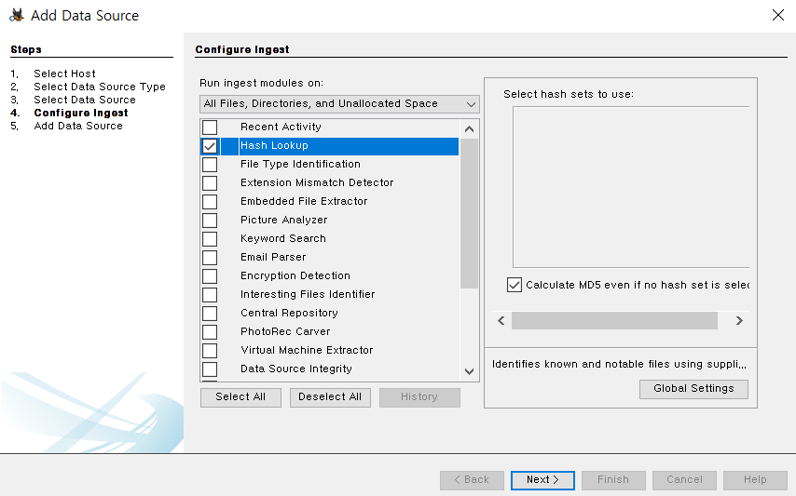Select the Virtual Machine Extractor label
Image resolution: width=796 pixels, height=496 pixels.
(x=307, y=350)
